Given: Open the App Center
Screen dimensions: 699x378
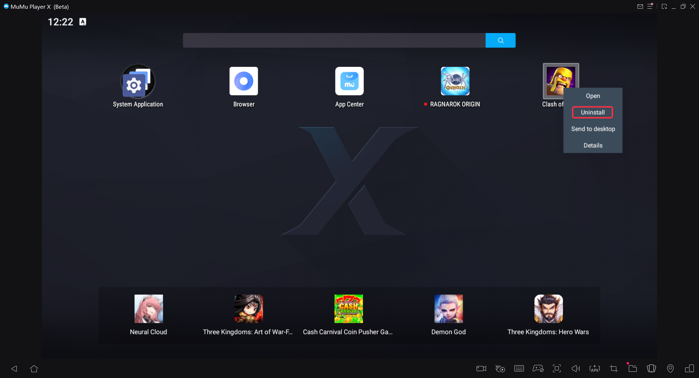Looking at the screenshot, I should tap(349, 81).
